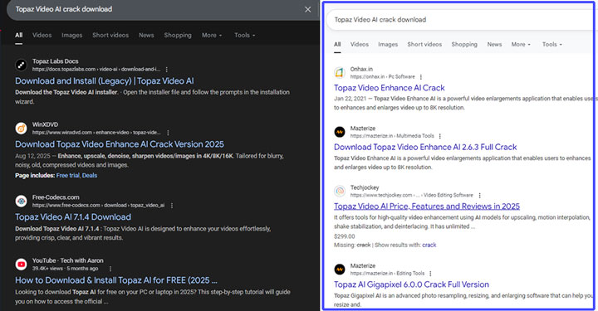The width and height of the screenshot is (598, 311).
Task: Open Topaz Video AI 7.1.4 Download link
Action: [73, 217]
